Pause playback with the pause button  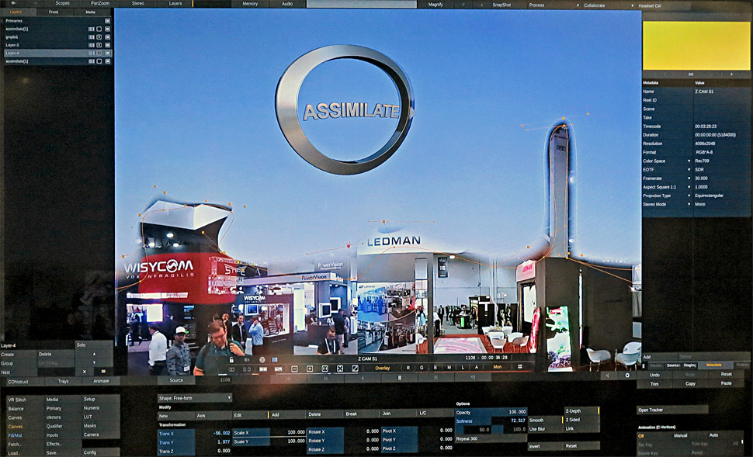400,379
